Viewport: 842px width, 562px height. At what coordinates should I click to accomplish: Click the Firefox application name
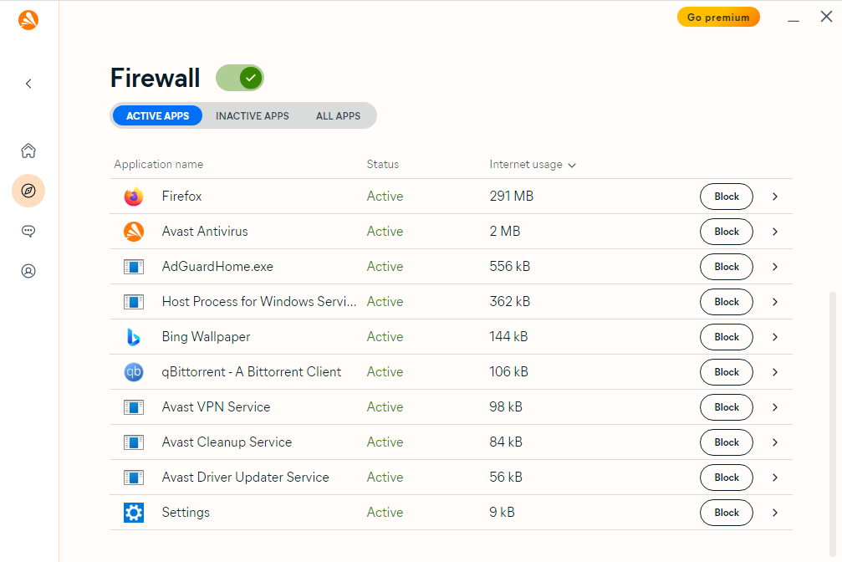pyautogui.click(x=182, y=196)
